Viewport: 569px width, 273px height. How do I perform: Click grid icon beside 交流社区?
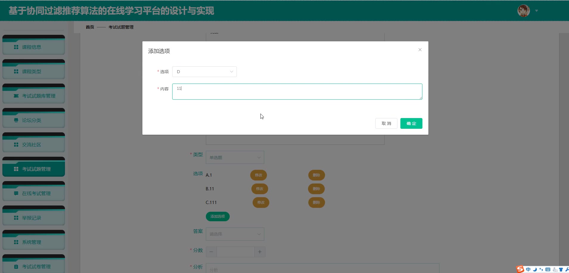(16, 145)
